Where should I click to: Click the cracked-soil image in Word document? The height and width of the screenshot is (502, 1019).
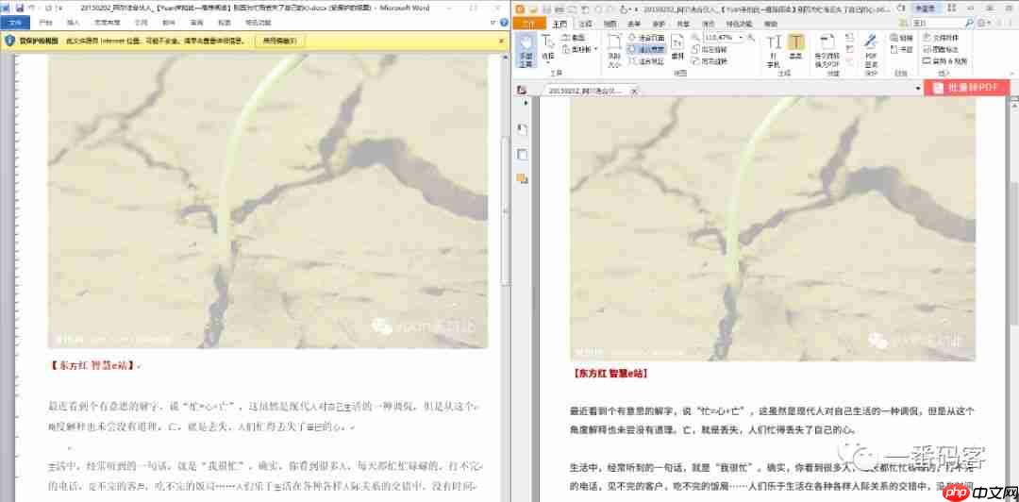pos(268,202)
